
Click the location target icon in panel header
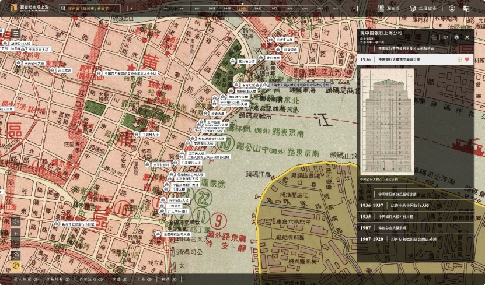coord(434,37)
